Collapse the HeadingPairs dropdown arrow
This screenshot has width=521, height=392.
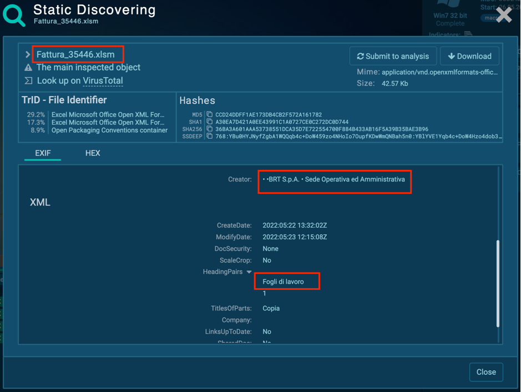[x=249, y=272]
